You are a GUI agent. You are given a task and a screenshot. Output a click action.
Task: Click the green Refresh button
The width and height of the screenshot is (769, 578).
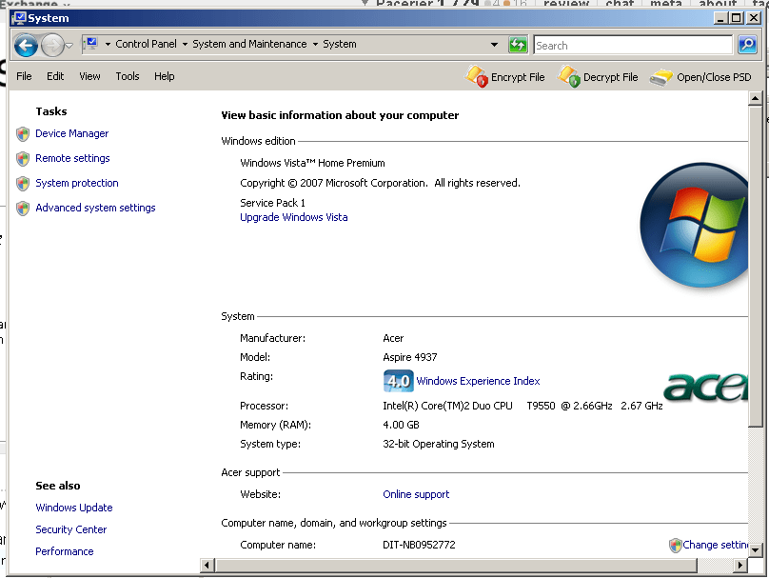coord(518,45)
